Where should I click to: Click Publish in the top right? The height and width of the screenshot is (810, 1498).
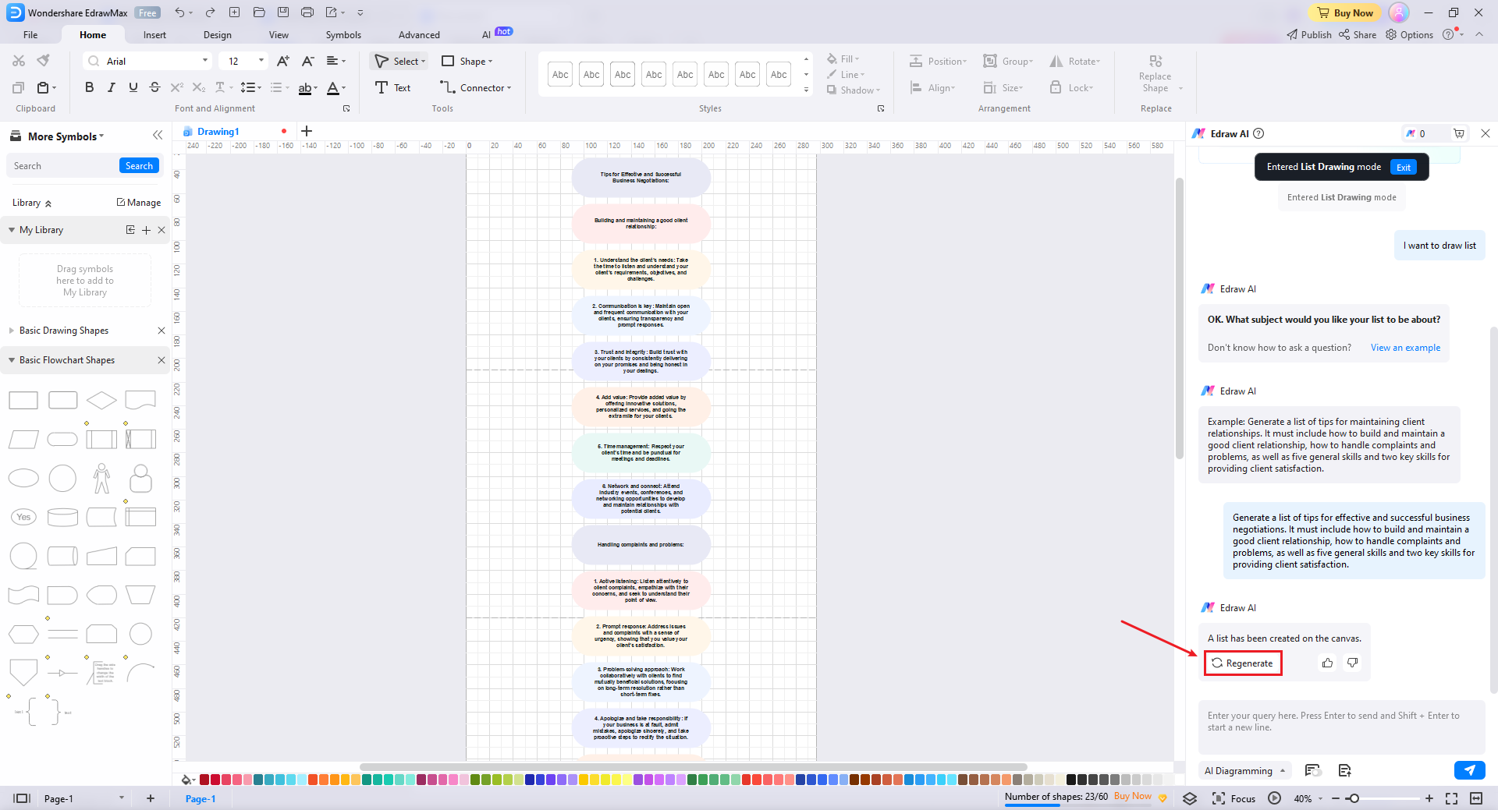click(x=1309, y=35)
